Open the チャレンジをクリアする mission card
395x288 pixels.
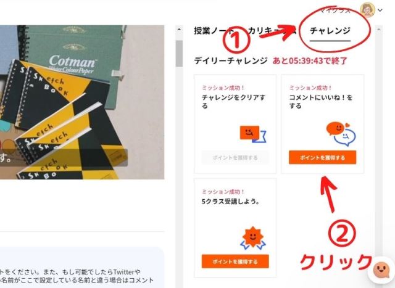235,124
